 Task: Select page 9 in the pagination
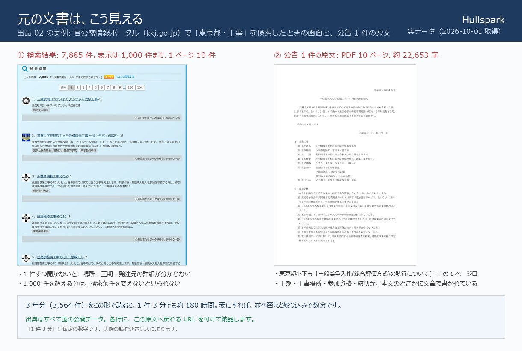coord(120,88)
